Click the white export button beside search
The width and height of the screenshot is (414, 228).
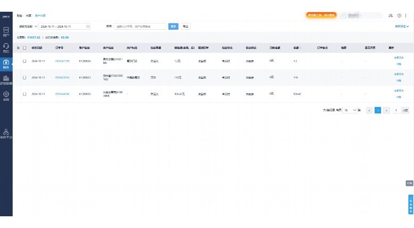pyautogui.click(x=185, y=27)
